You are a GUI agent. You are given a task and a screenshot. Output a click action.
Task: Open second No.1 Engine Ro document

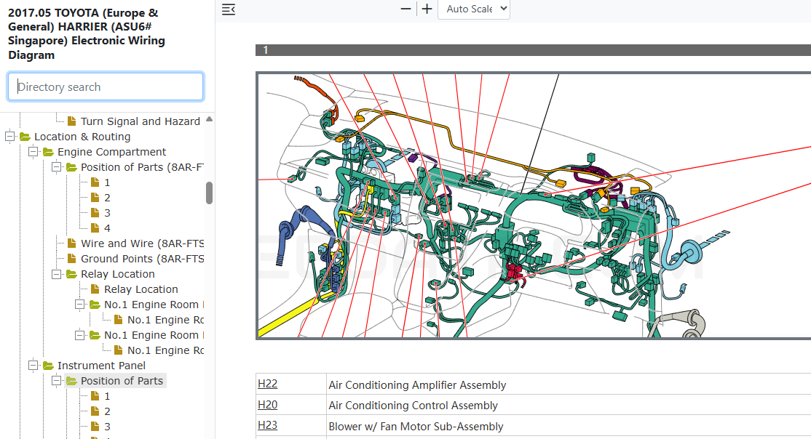[165, 350]
